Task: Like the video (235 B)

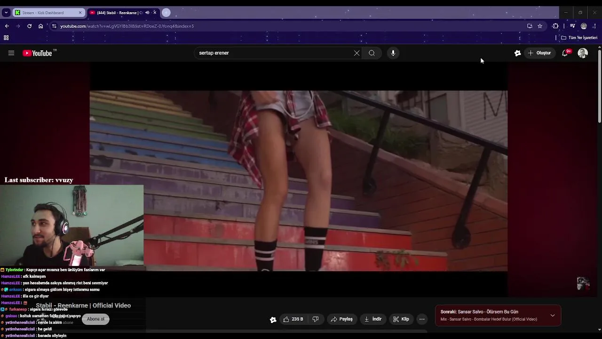Action: point(293,319)
